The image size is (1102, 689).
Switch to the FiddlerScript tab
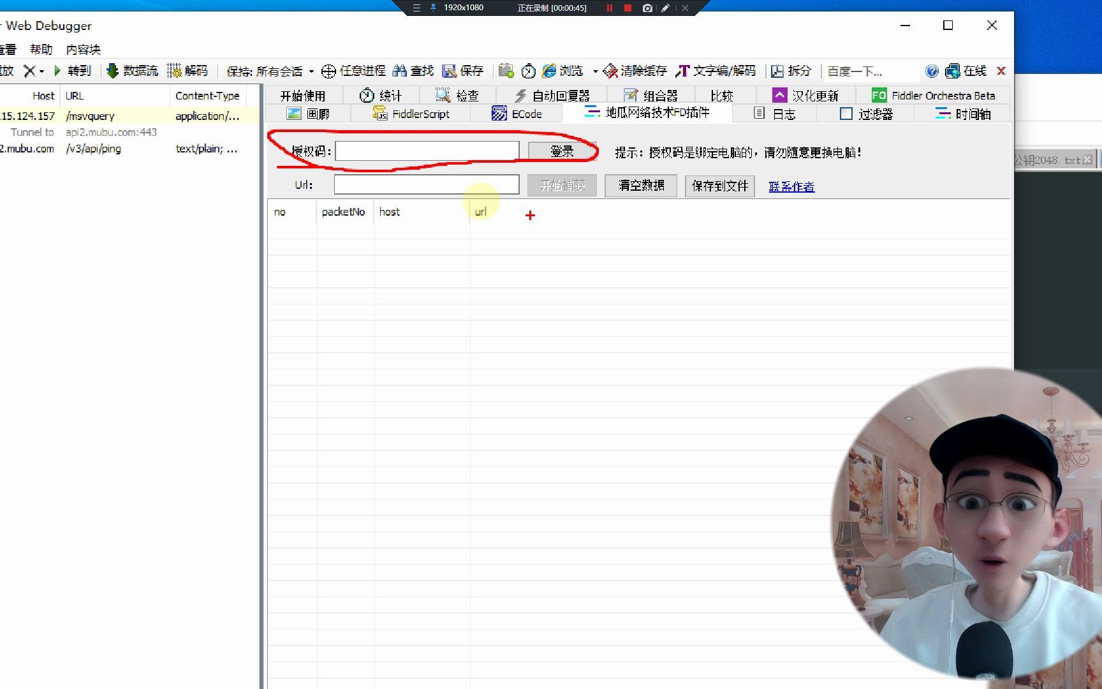click(411, 114)
